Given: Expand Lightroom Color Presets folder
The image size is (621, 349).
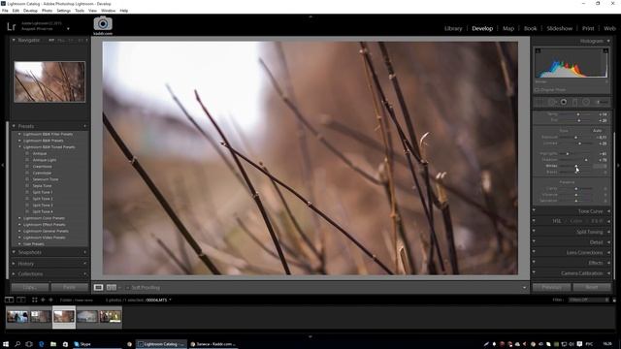Looking at the screenshot, I should coord(19,218).
